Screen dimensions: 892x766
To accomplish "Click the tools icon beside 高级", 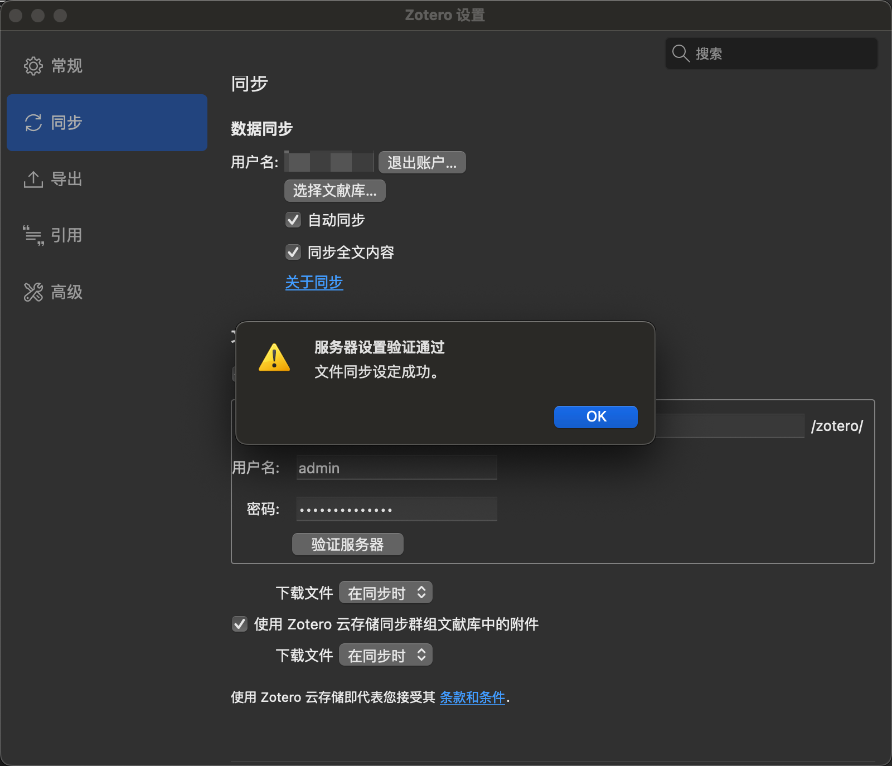I will click(33, 292).
